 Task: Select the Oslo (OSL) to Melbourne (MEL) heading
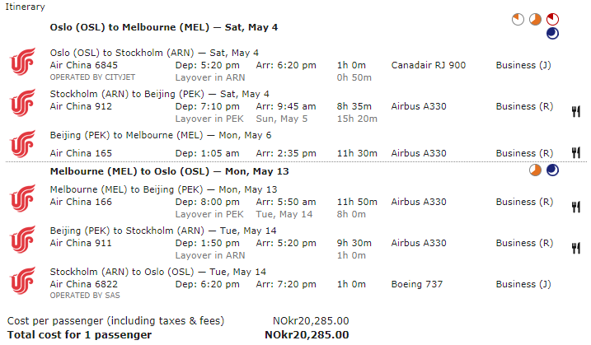click(x=164, y=27)
